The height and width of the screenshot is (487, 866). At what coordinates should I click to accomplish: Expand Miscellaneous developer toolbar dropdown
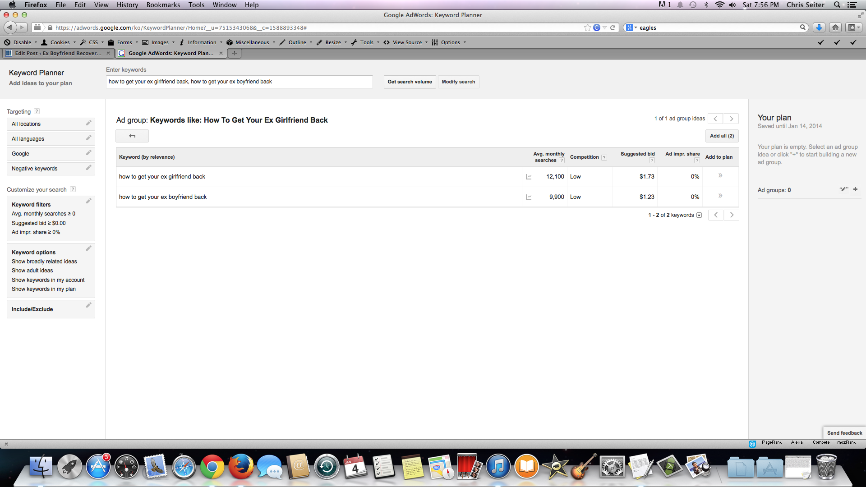[x=252, y=42]
